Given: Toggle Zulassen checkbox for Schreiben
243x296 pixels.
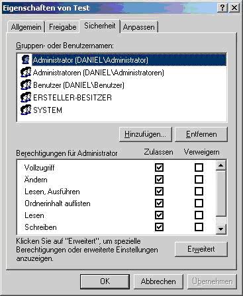Looking at the screenshot, I should 159,227.
